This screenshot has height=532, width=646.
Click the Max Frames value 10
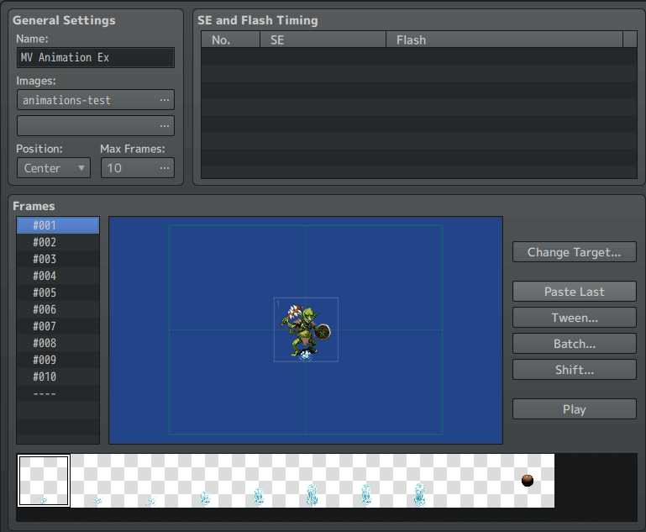(114, 168)
